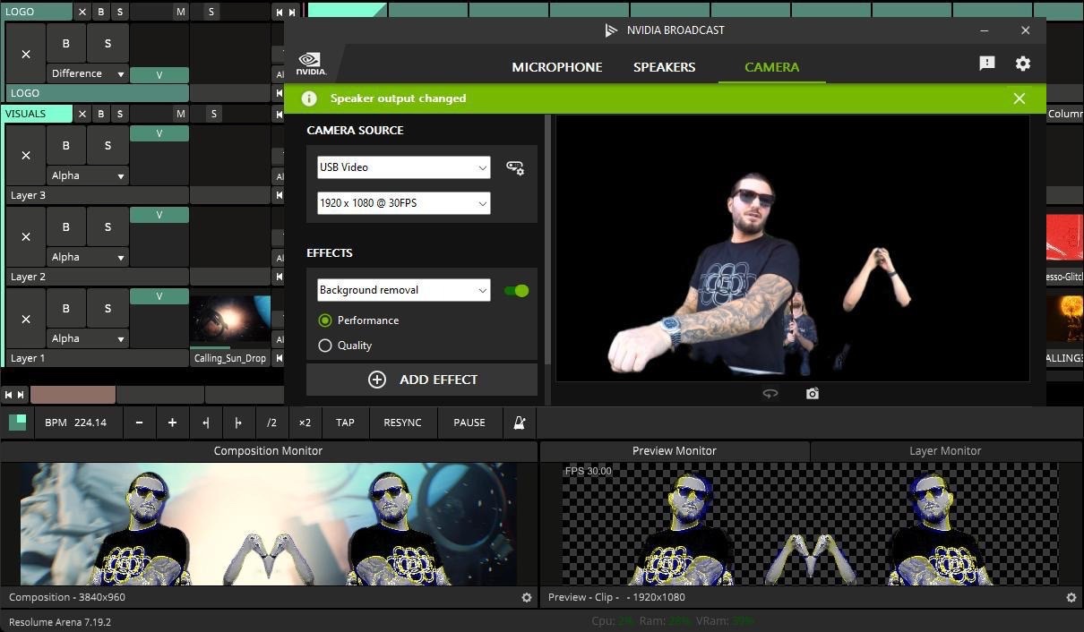Expand the 1920 x 1080 @ 30FPS resolution dropdown
Screen dimensions: 1084x632
403,203
